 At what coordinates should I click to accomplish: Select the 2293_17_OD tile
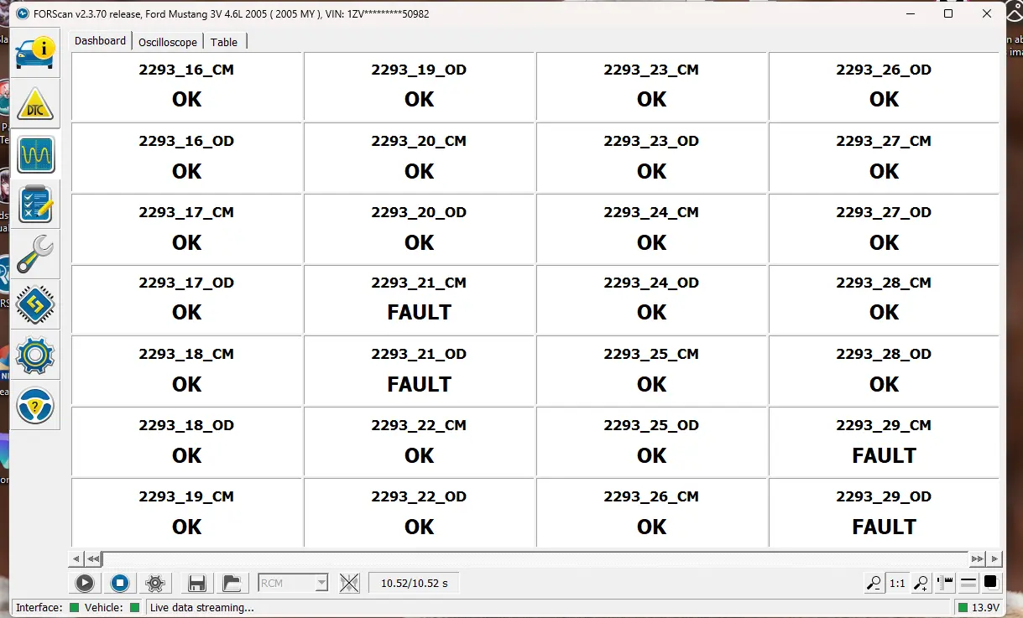pyautogui.click(x=186, y=299)
